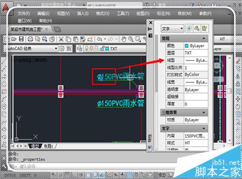The height and width of the screenshot is (179, 242).
Task: Click the 样式 HT property value
Action: pos(196,143)
